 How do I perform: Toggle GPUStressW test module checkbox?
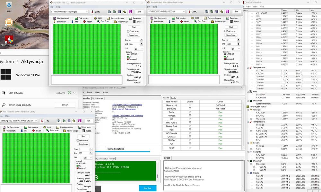(x=190, y=133)
